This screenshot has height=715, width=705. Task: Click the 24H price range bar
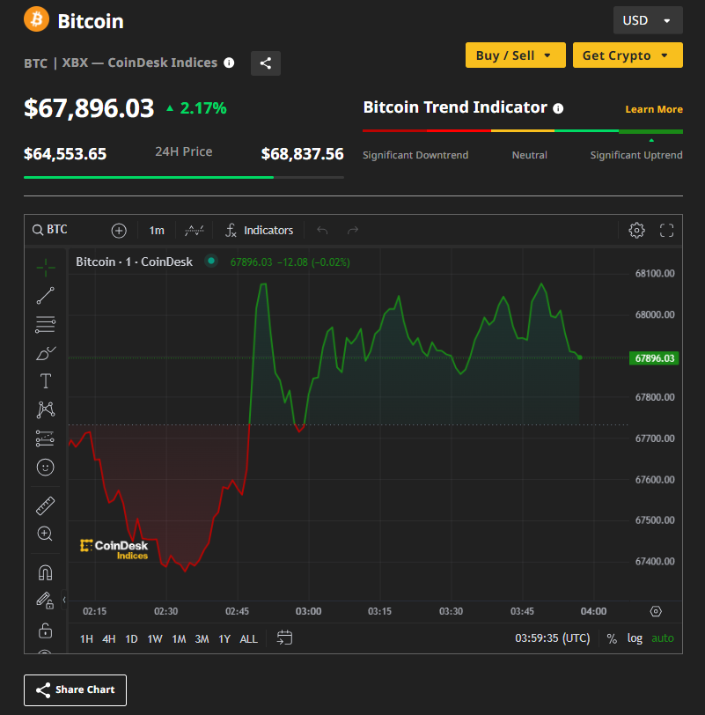point(184,177)
